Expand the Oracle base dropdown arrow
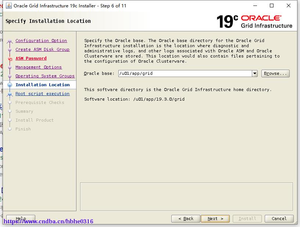Image resolution: width=300 pixels, height=227 pixels. pos(255,73)
